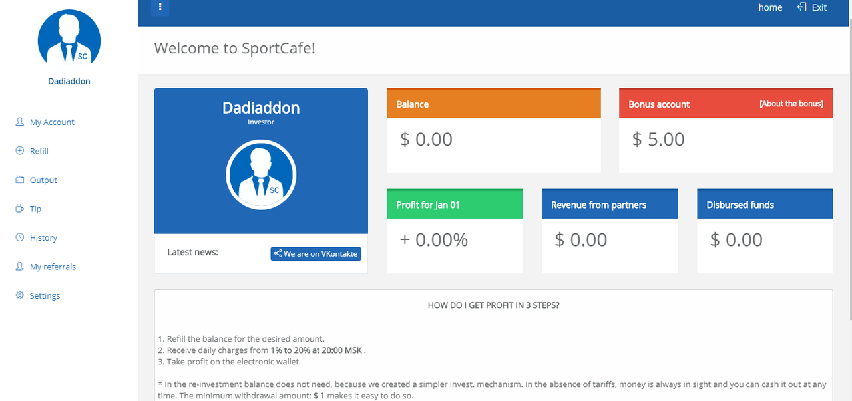Click the Exit door icon in header

click(802, 7)
